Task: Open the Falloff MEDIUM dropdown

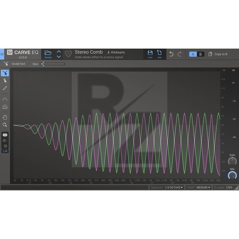Action: click(x=203, y=188)
